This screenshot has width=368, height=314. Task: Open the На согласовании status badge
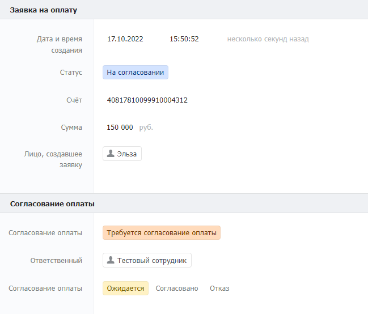click(136, 73)
